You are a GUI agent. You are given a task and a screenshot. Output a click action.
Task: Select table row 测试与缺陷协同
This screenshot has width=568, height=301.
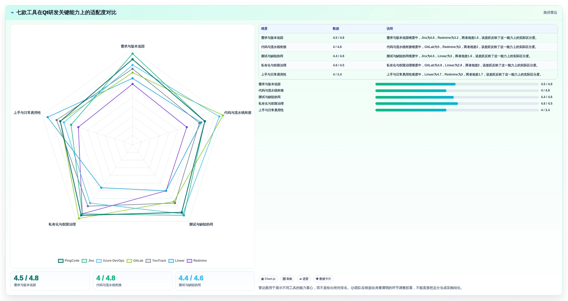point(408,56)
